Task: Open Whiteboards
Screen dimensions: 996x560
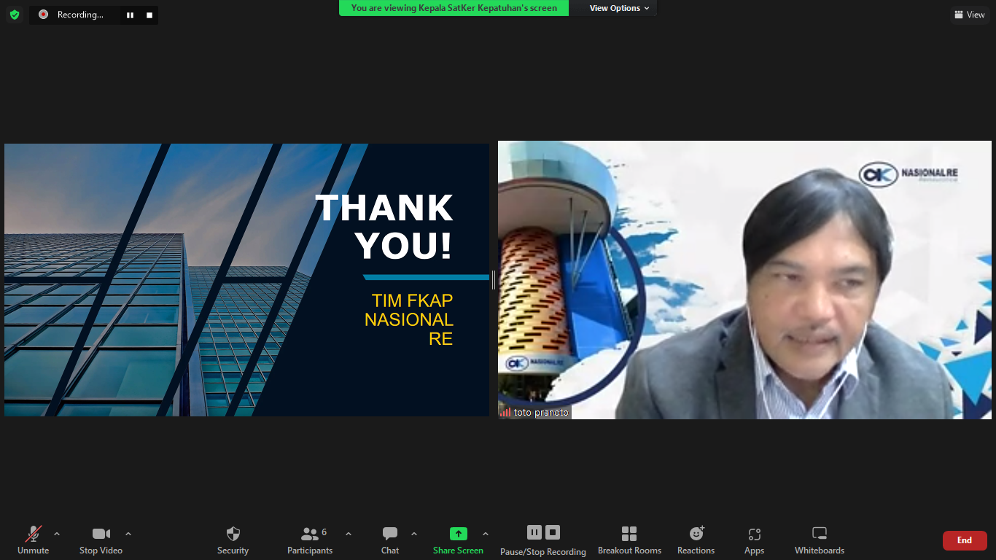Action: (x=820, y=540)
